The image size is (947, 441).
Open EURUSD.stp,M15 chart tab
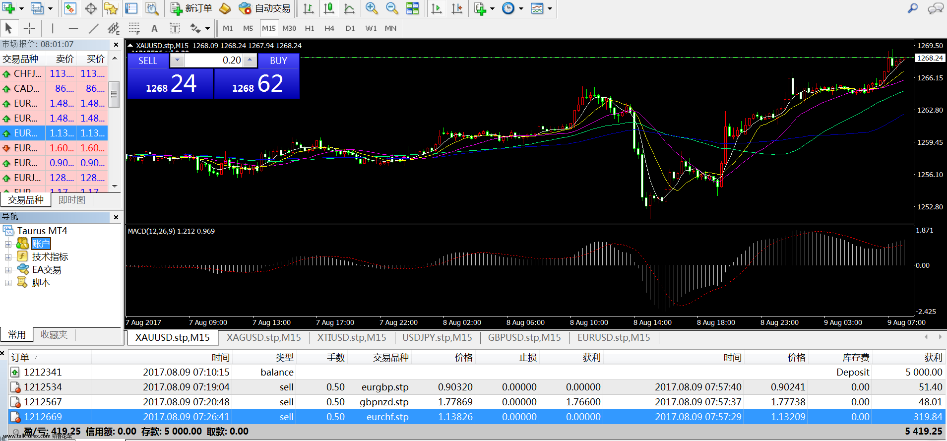point(614,337)
